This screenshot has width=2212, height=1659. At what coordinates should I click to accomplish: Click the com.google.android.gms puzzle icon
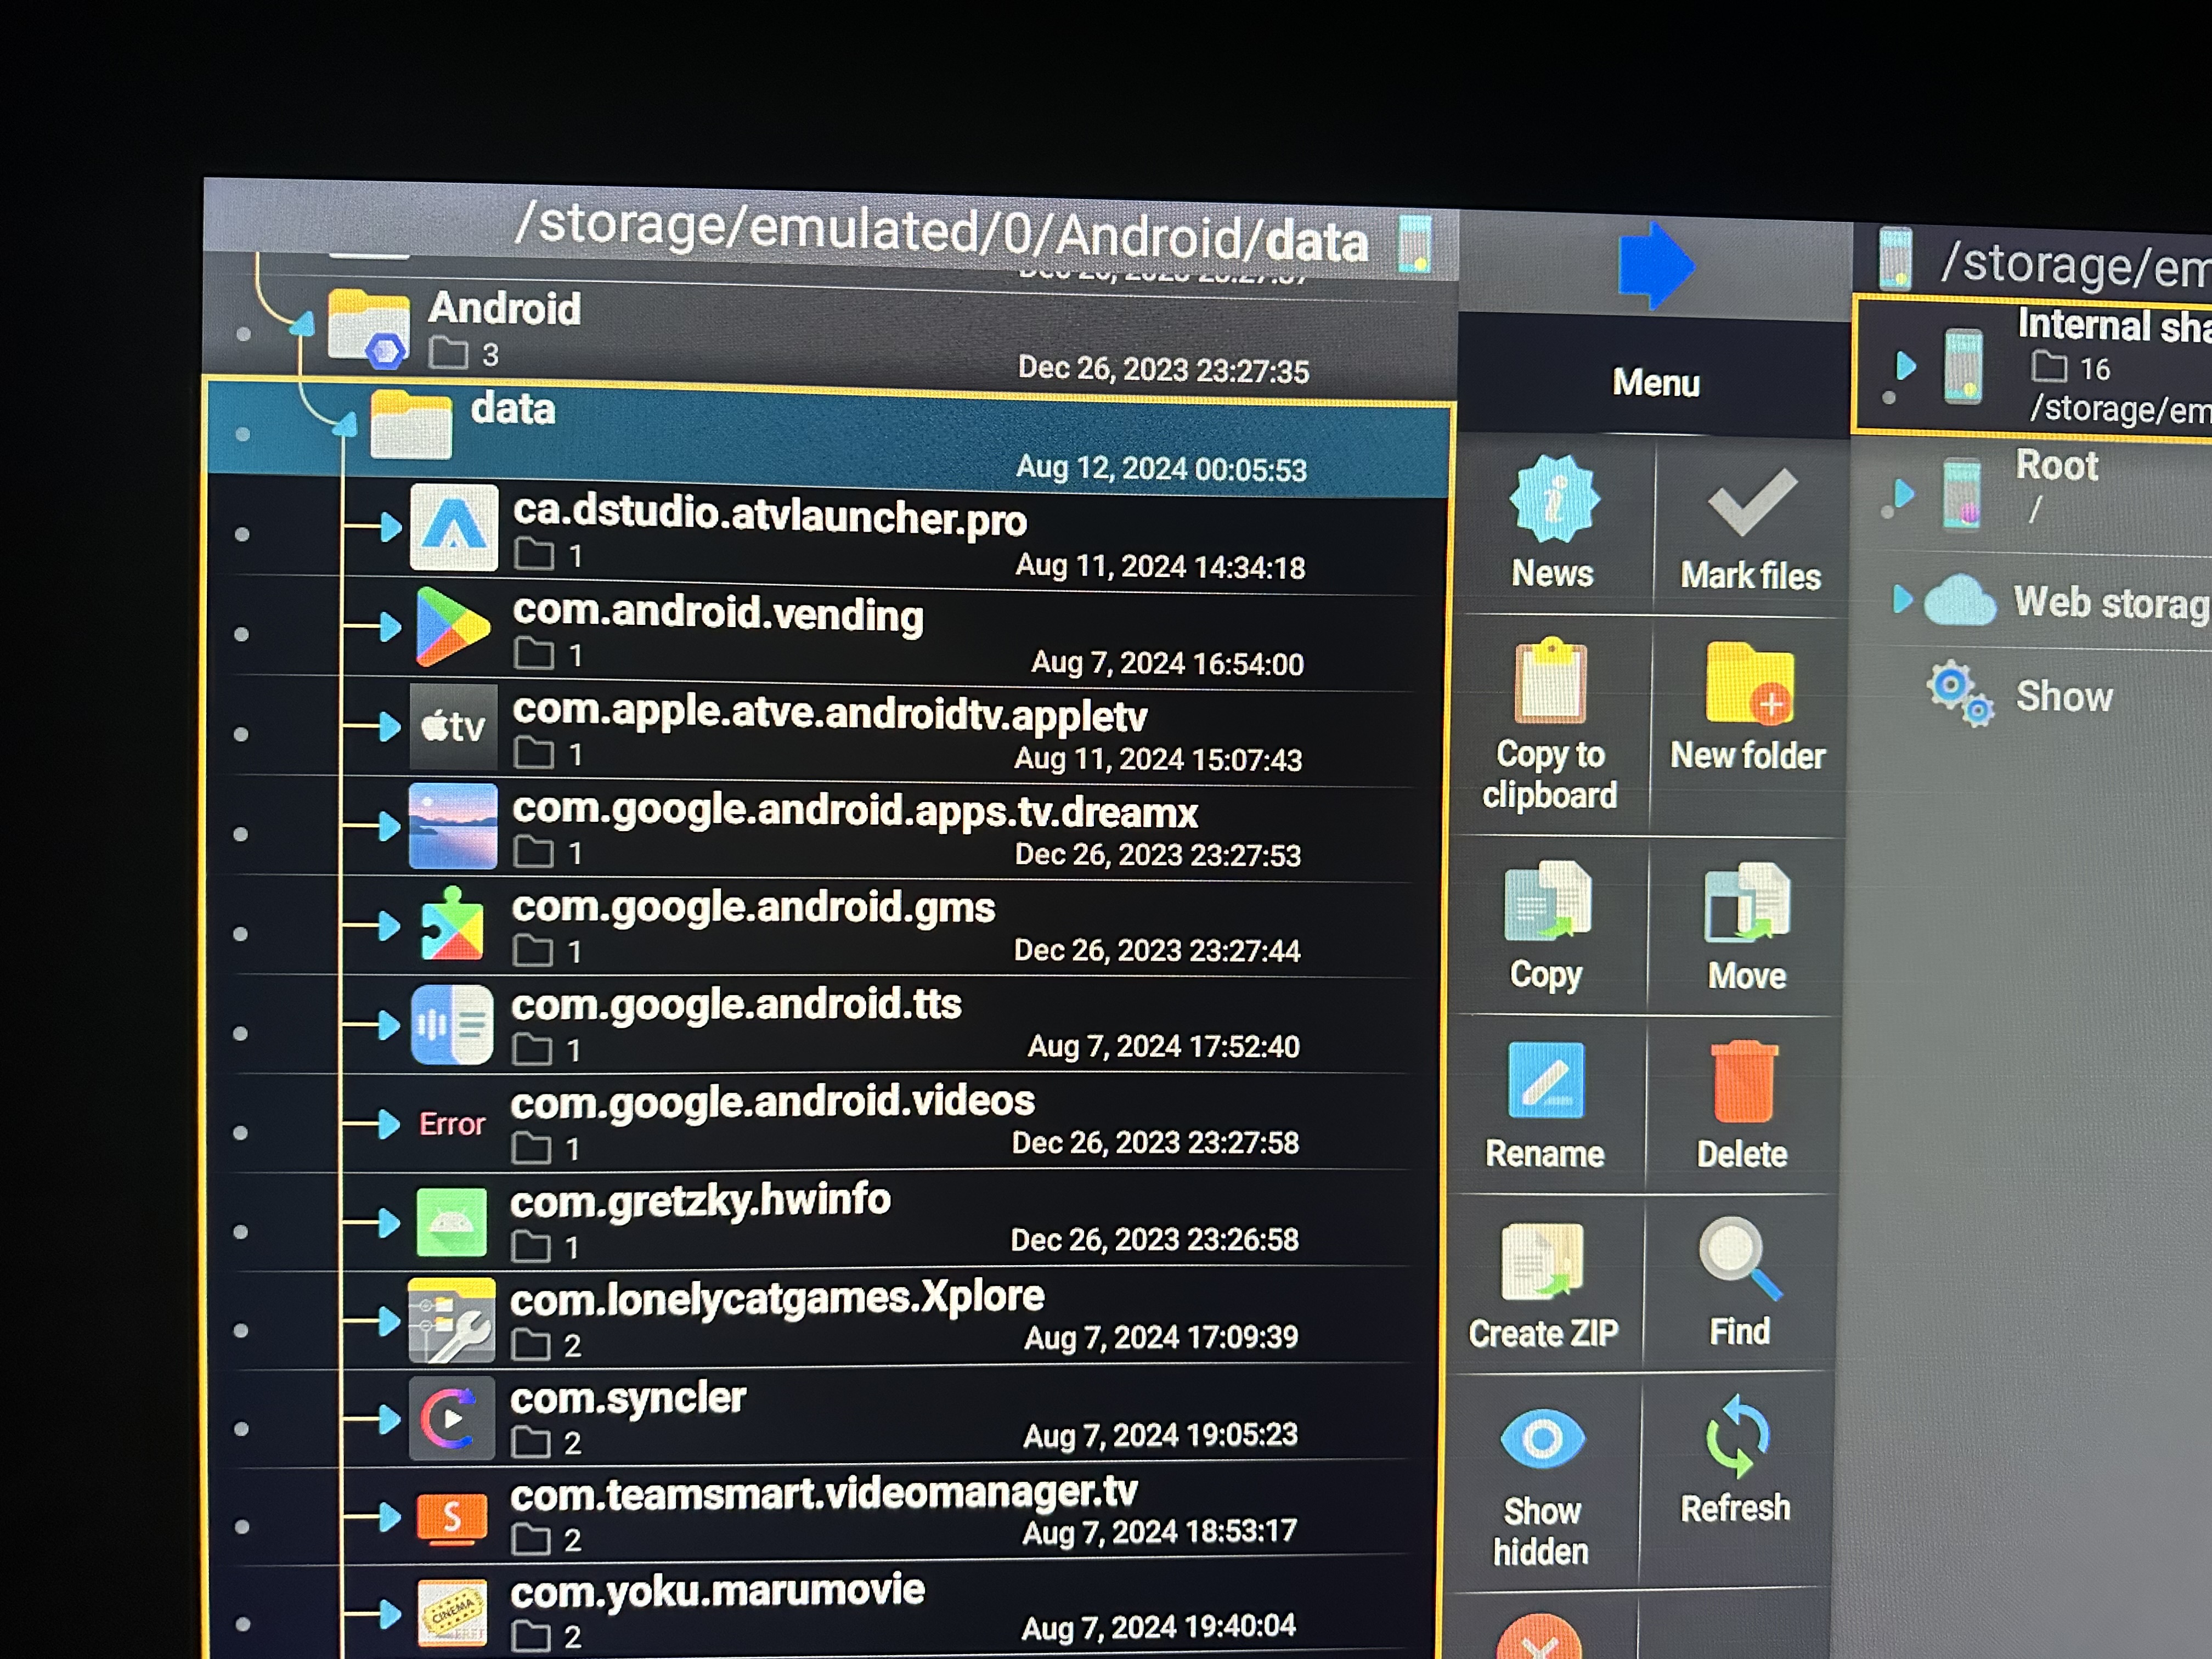tap(453, 925)
